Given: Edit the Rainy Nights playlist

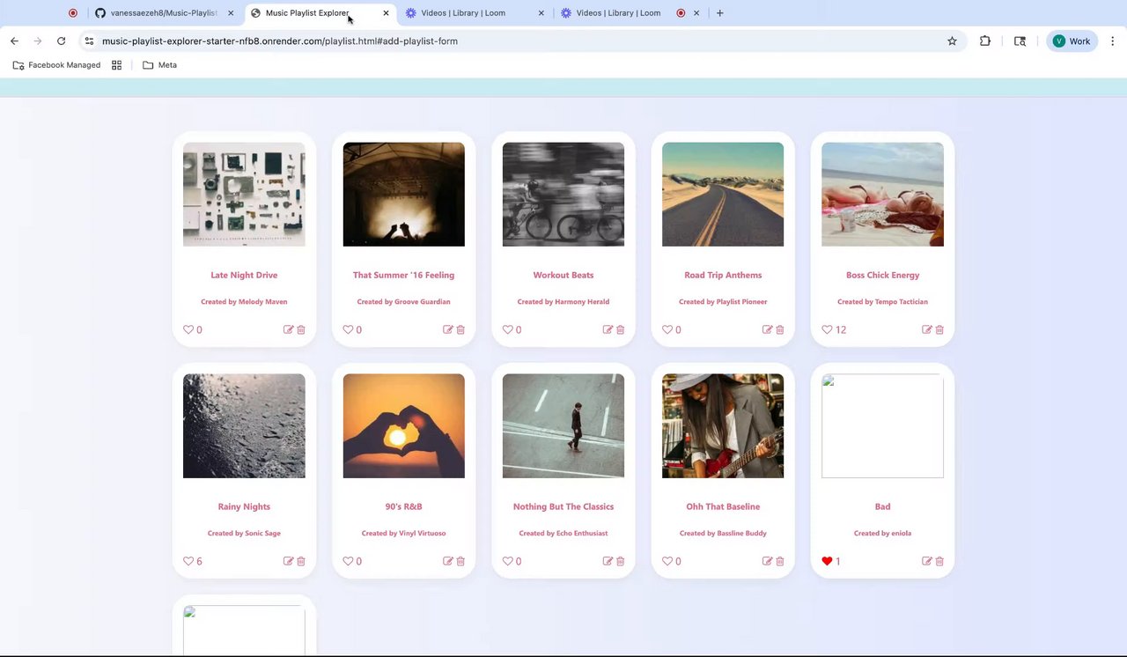Looking at the screenshot, I should (x=288, y=561).
